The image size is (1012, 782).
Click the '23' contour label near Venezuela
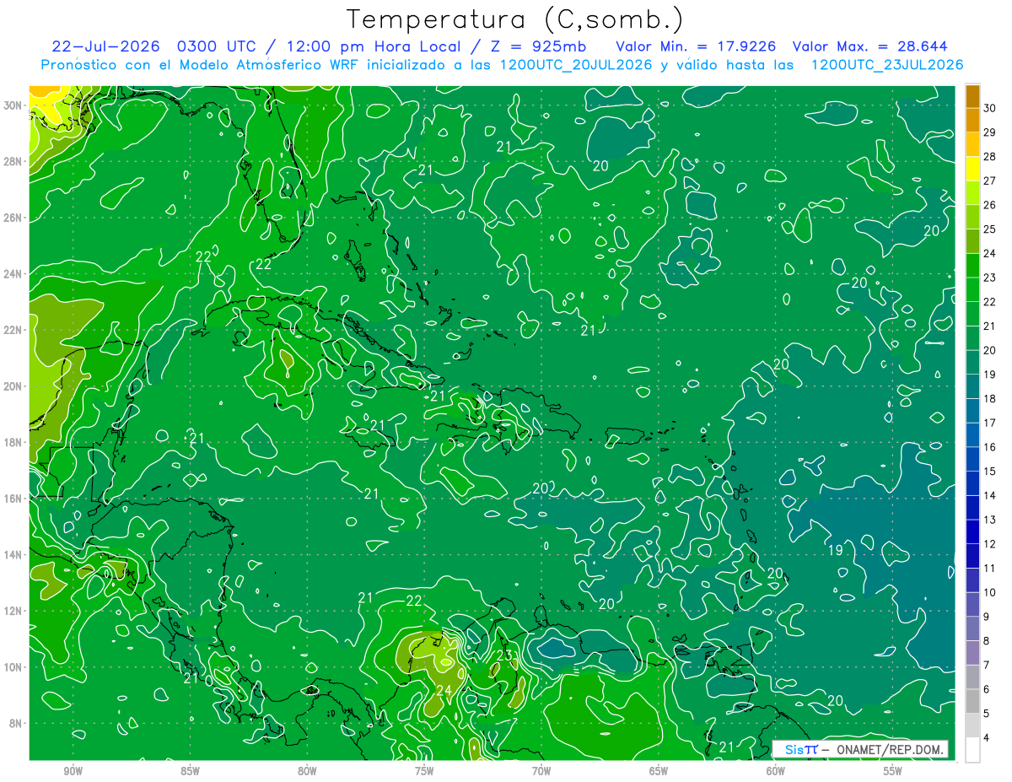coord(504,655)
